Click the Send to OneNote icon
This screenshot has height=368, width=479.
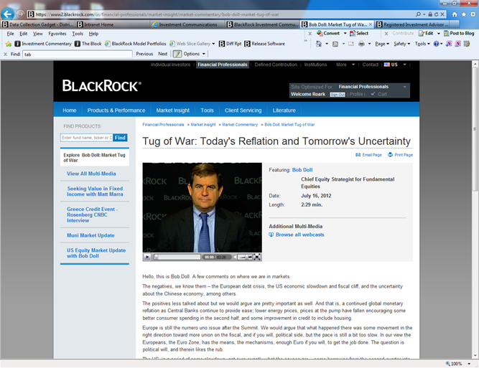(x=448, y=44)
